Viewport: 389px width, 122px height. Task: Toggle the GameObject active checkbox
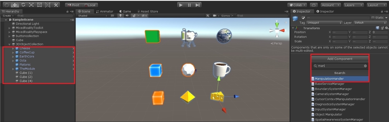click(x=303, y=18)
